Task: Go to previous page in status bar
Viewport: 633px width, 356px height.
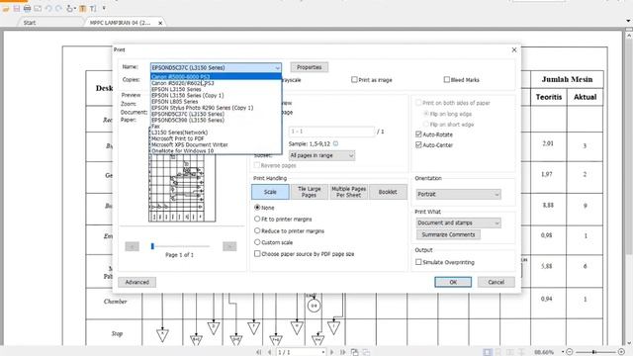Action: [269, 352]
